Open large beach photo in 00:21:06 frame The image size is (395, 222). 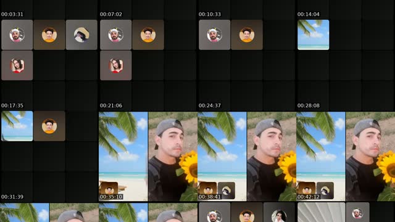click(123, 156)
